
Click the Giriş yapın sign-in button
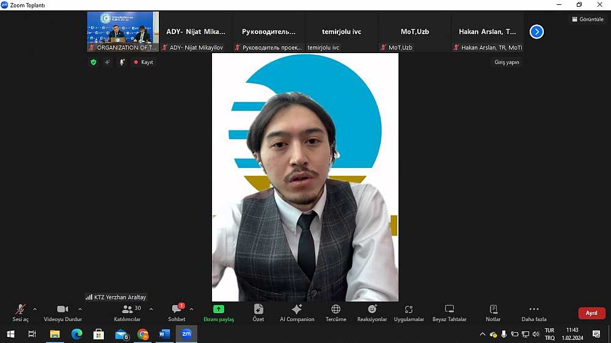pyautogui.click(x=507, y=62)
